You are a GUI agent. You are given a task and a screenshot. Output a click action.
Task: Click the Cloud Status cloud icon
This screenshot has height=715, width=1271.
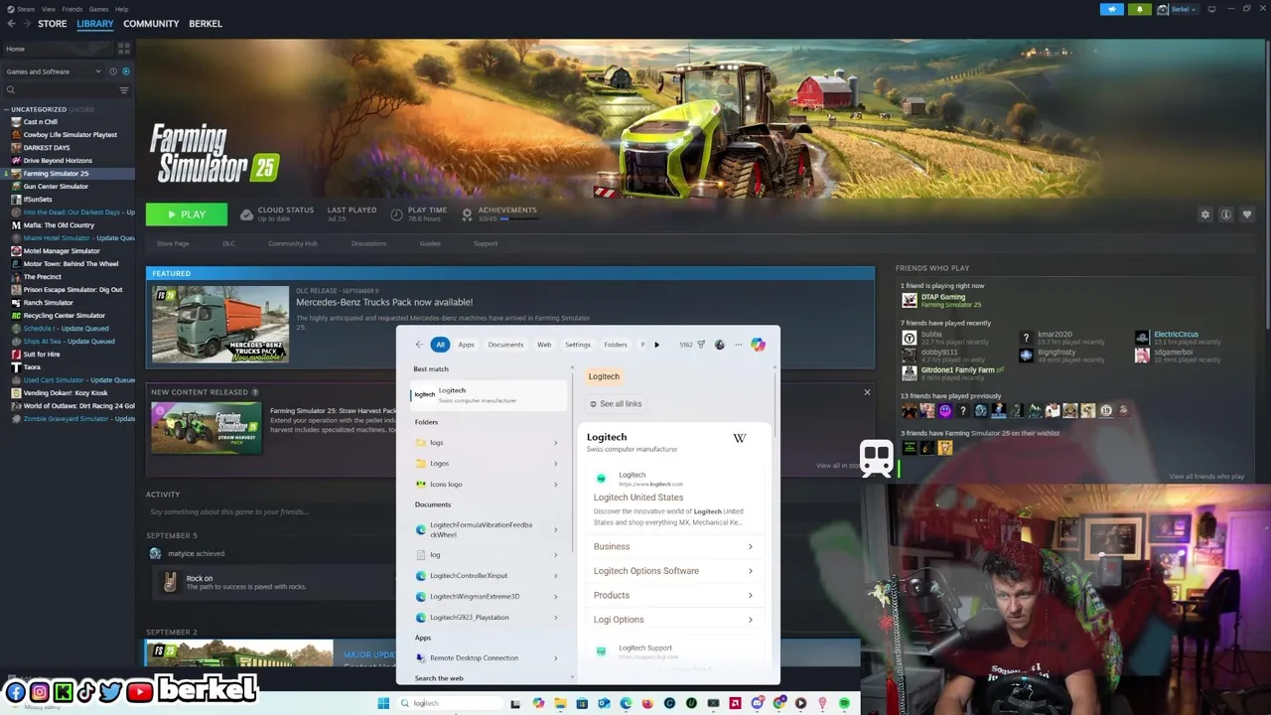click(246, 214)
